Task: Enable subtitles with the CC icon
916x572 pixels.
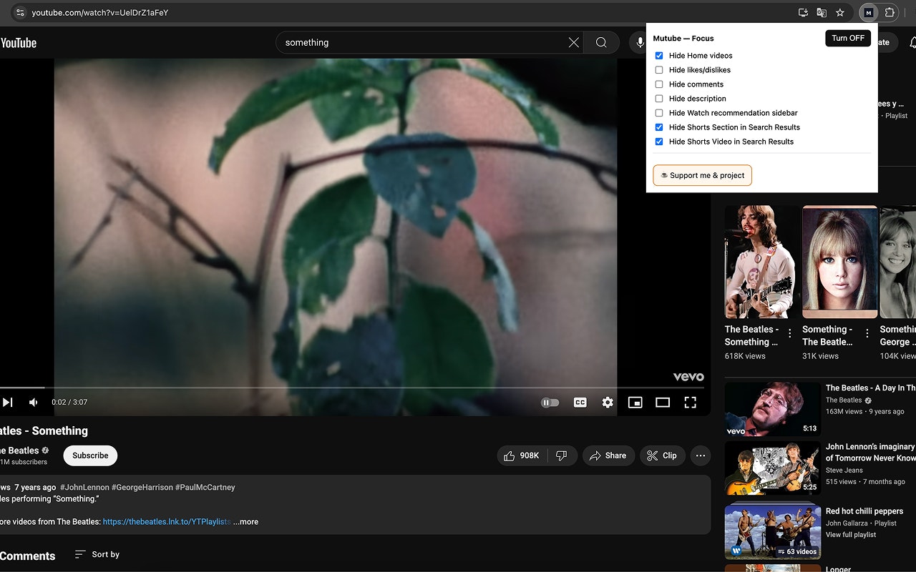Action: 580,402
